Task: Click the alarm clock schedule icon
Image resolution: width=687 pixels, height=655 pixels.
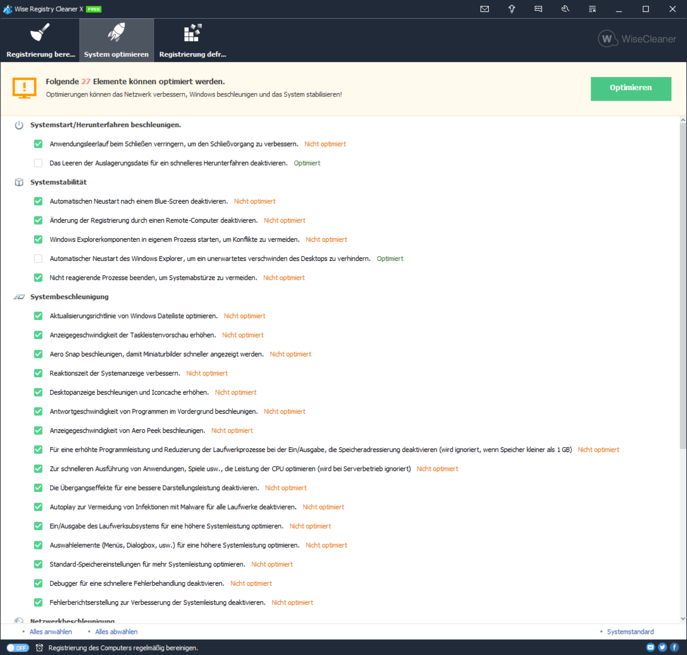Action: click(40, 648)
